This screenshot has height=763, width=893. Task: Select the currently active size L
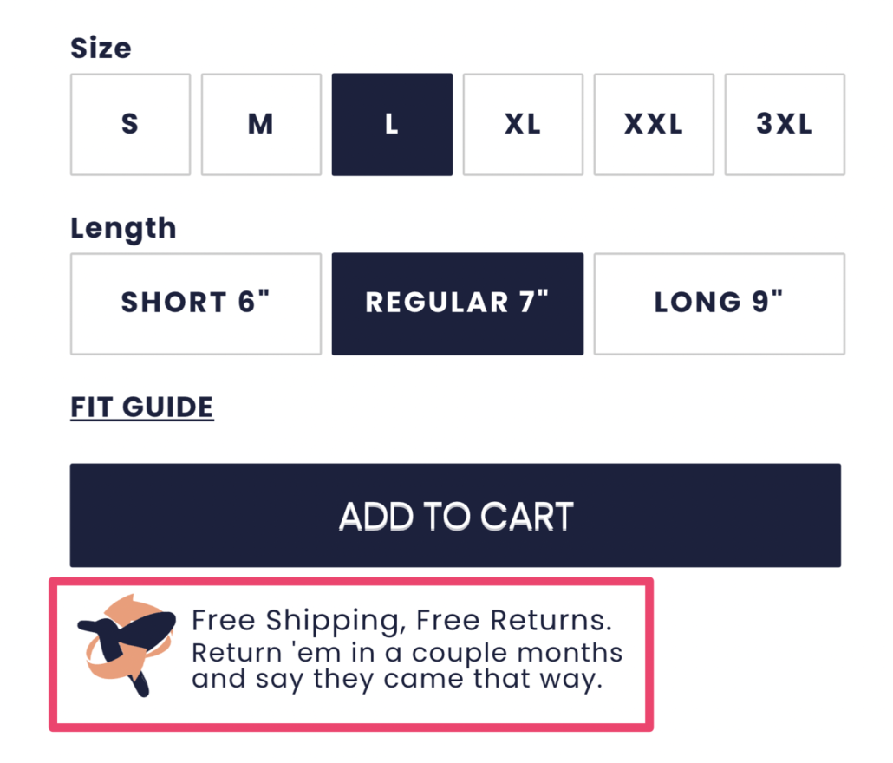pyautogui.click(x=392, y=123)
